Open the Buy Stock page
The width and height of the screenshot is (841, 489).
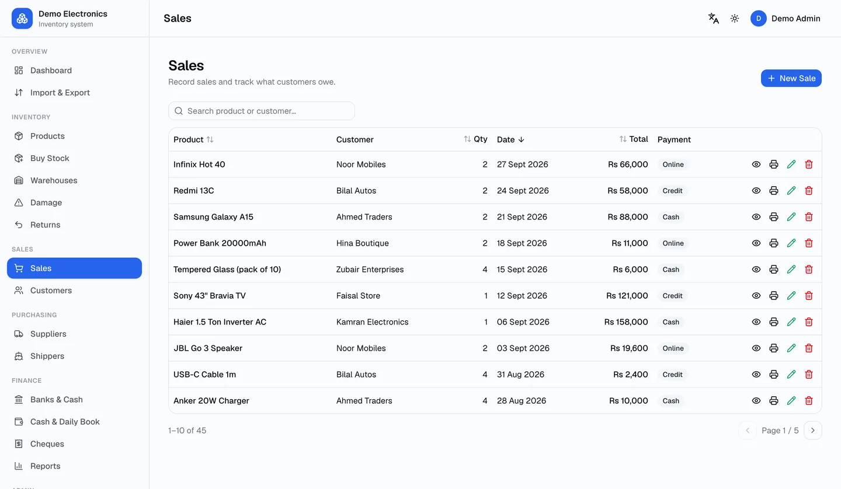coord(74,158)
